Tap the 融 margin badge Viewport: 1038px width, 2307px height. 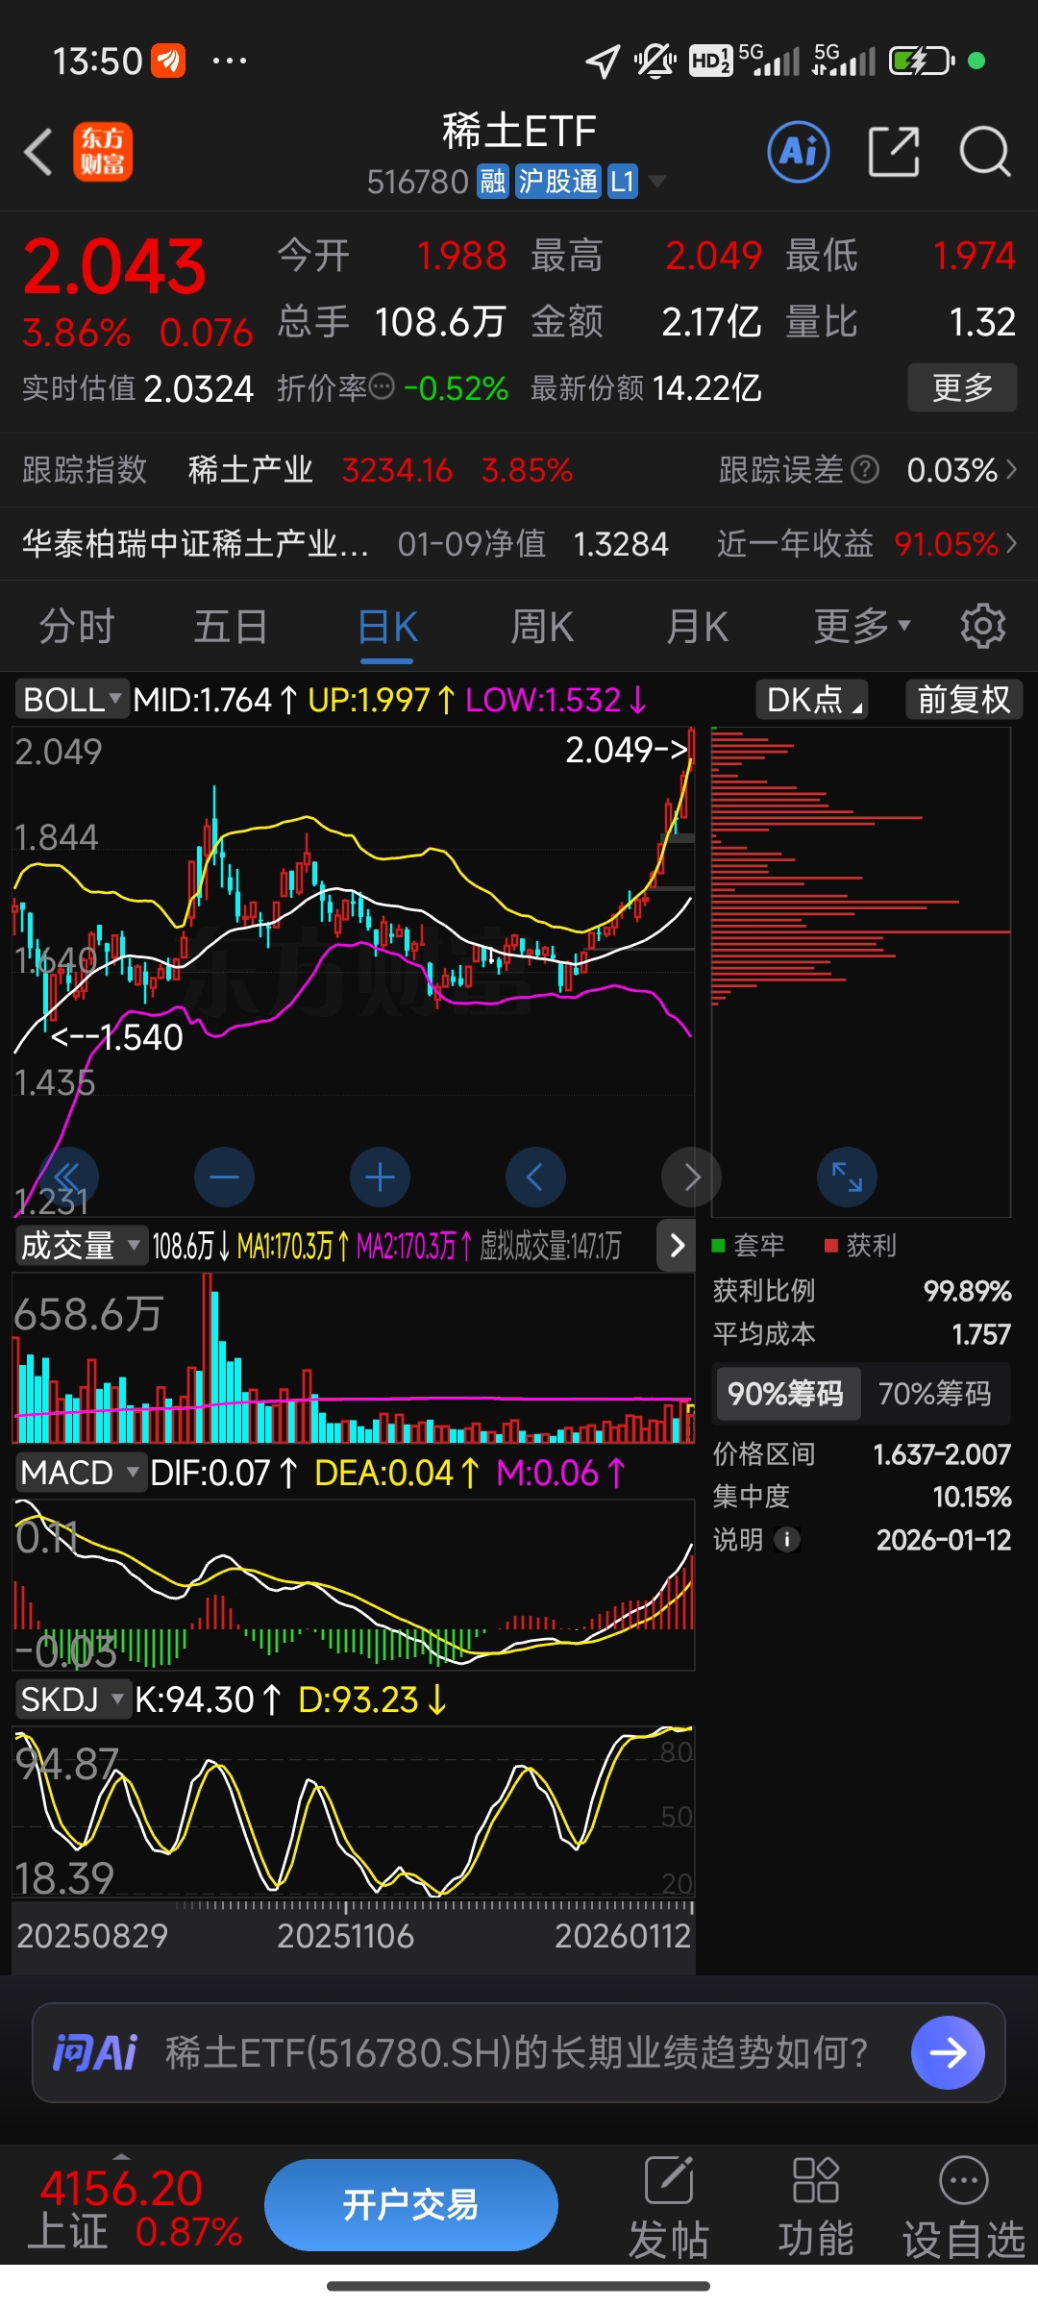coord(493,181)
